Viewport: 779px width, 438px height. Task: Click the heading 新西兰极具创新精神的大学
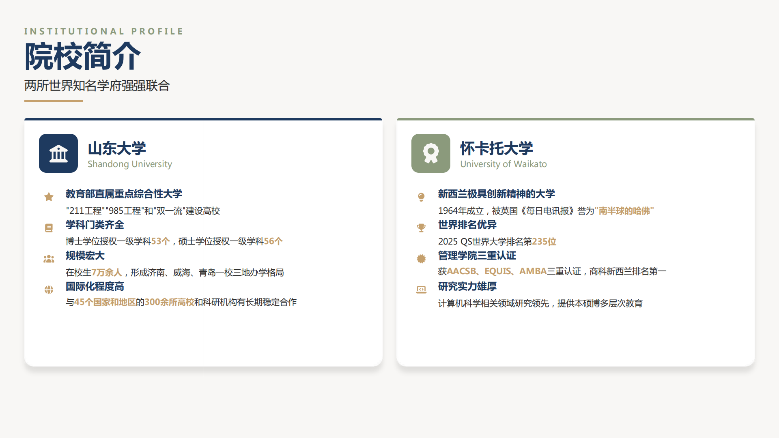click(497, 194)
